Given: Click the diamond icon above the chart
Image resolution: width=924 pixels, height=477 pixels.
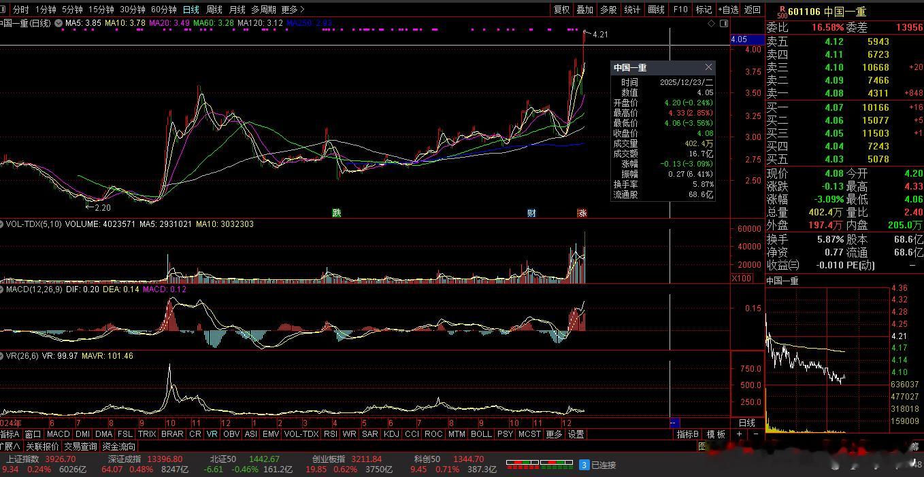Looking at the screenshot, I should pyautogui.click(x=712, y=23).
